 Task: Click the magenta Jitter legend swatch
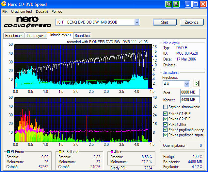pos(112,152)
